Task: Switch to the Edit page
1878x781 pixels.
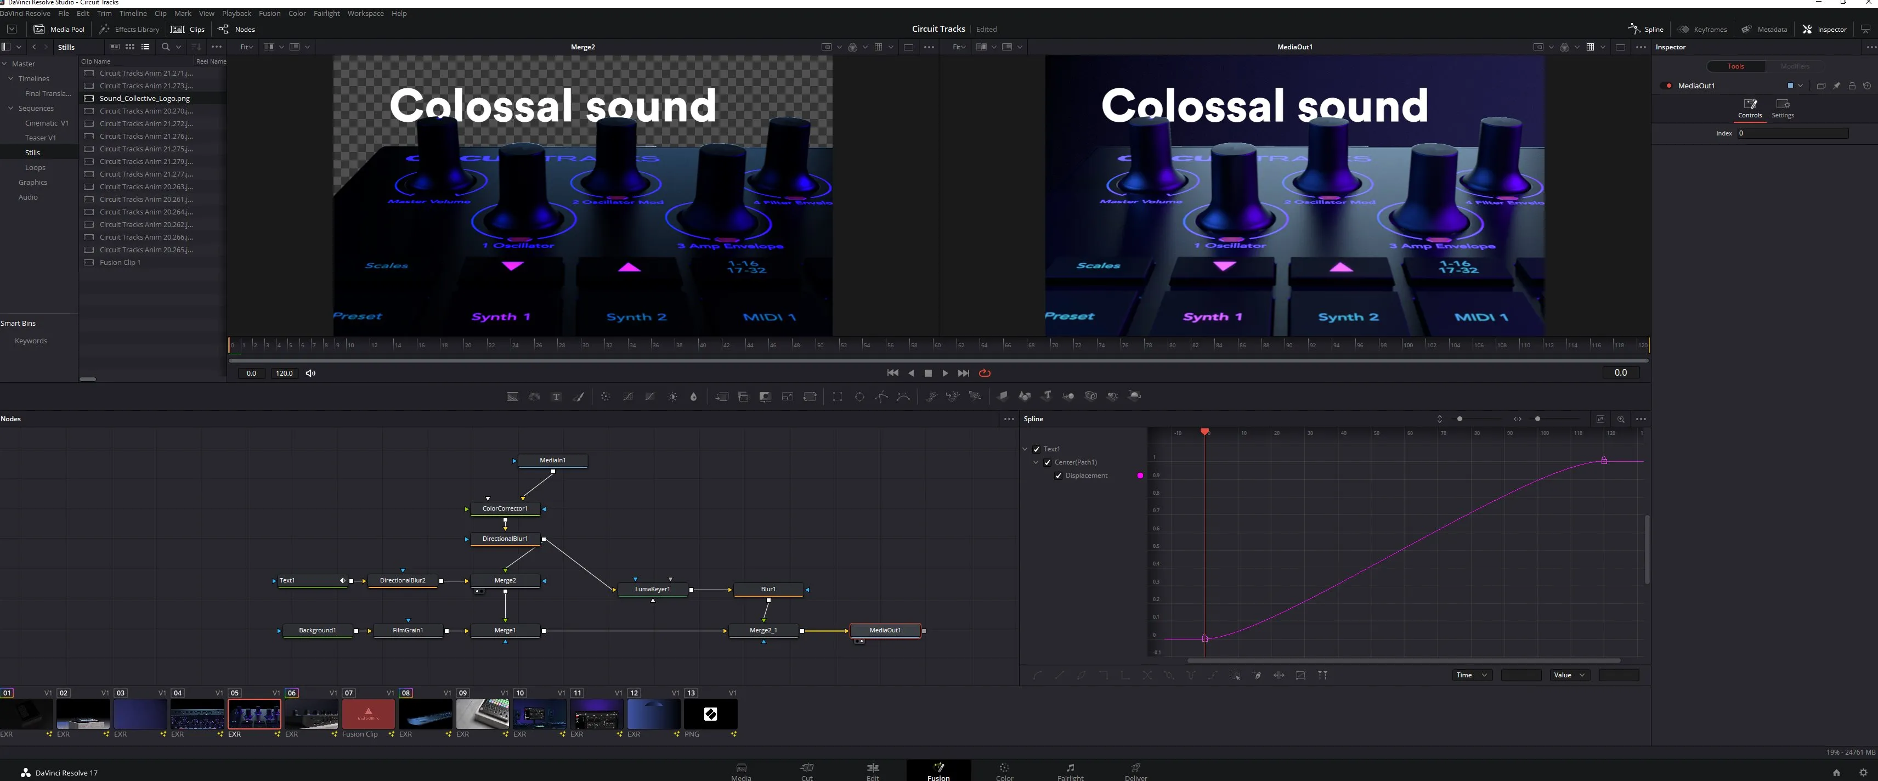Action: [873, 772]
